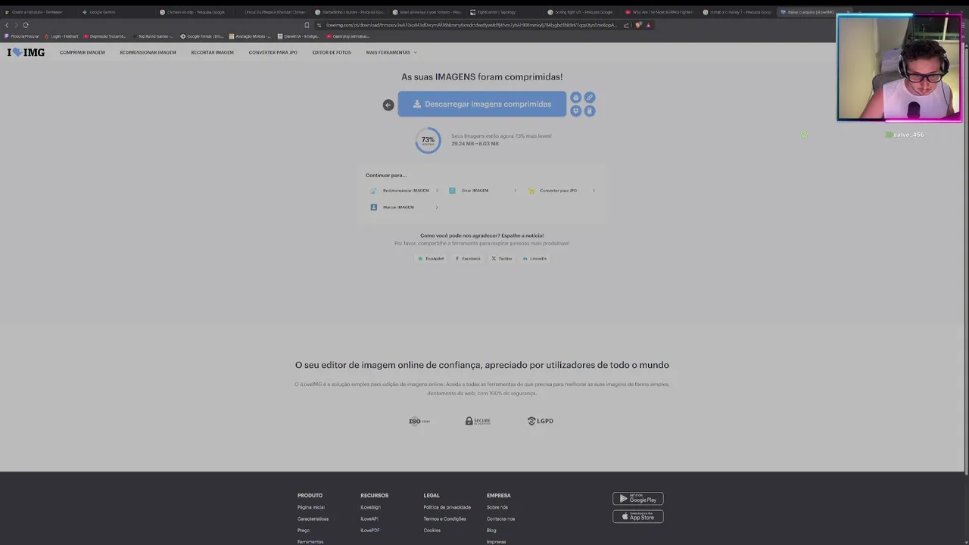969x545 pixels.
Task: Share on LinkedIn
Action: 534,259
